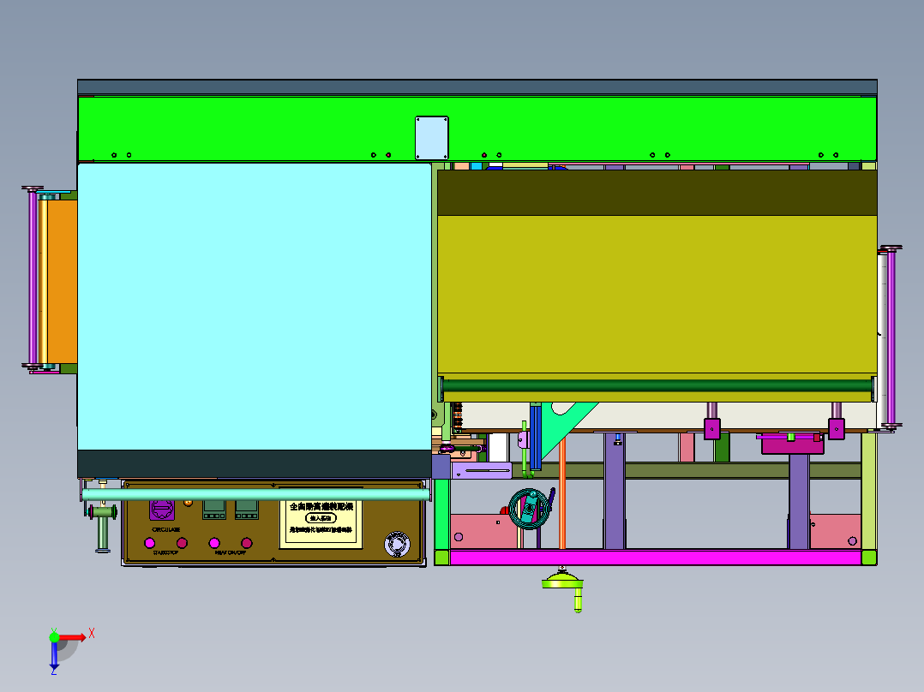Pick the first green temperature controller
Screen dimensions: 924x692
[x=214, y=510]
